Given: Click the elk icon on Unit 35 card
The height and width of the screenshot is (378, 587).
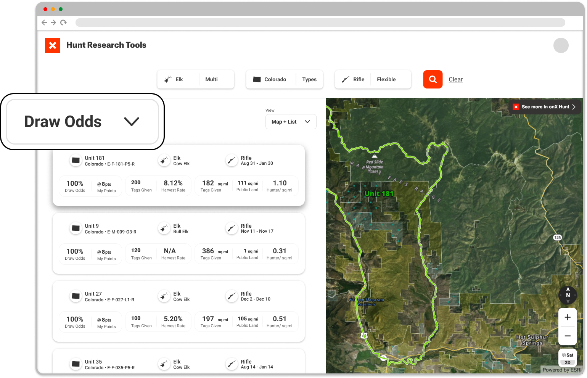Looking at the screenshot, I should point(164,364).
